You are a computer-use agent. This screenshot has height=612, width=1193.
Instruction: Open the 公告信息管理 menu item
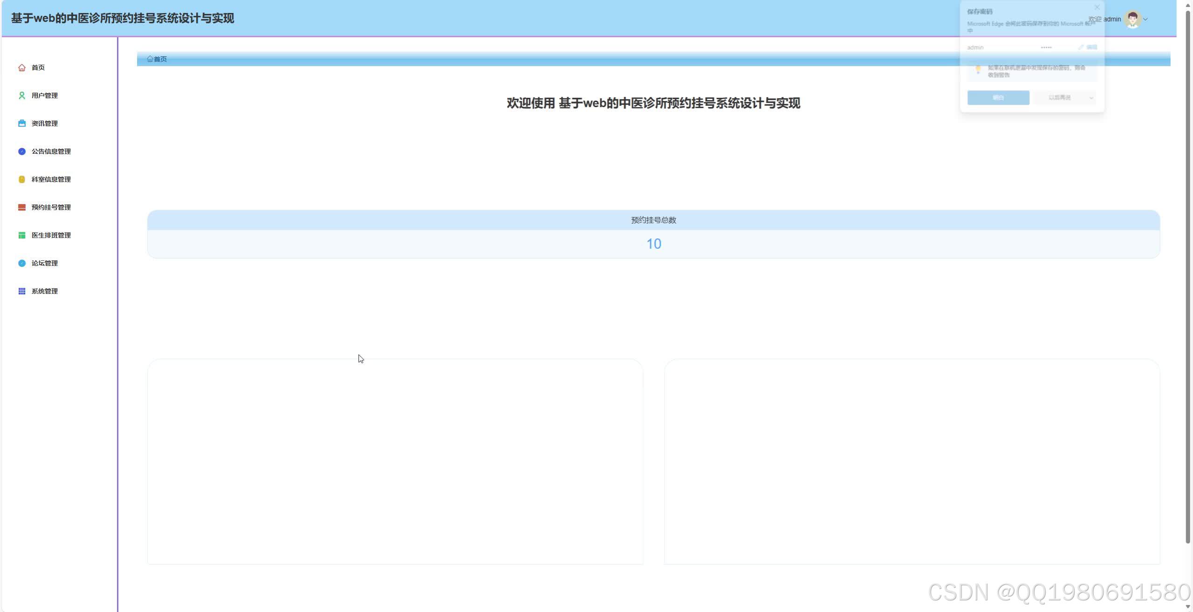[x=51, y=151]
